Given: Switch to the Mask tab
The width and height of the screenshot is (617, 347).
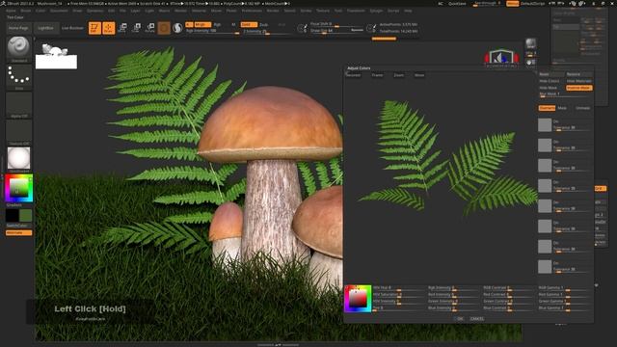Looking at the screenshot, I should [562, 108].
